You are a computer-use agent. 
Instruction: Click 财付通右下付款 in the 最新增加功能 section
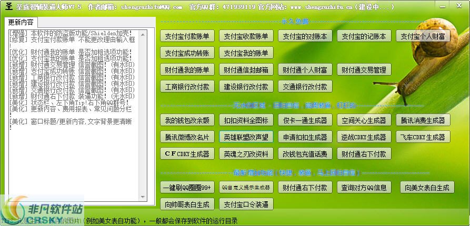pos(305,187)
